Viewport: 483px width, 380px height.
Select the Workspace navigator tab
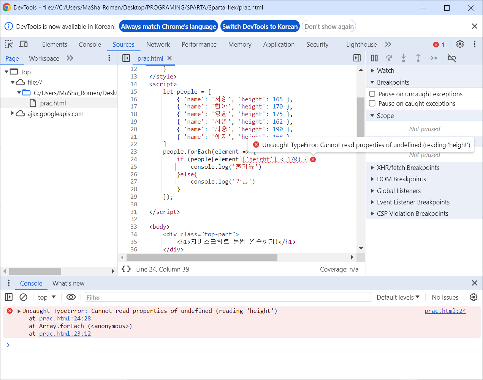[44, 58]
